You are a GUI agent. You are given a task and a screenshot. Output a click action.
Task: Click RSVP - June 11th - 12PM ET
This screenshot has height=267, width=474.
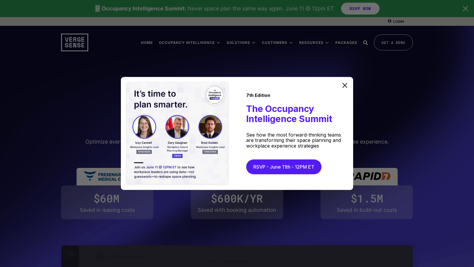coord(284,167)
